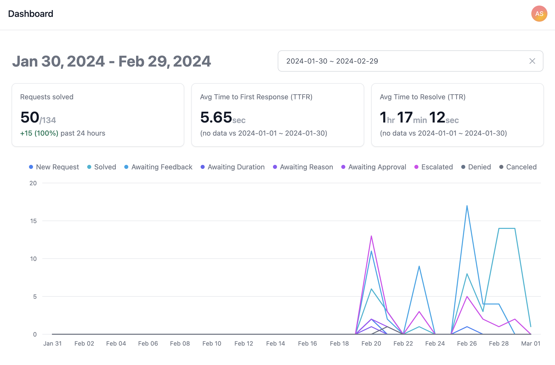Click the Feb 20 Escalated peak point
555x365 pixels.
[x=371, y=236]
